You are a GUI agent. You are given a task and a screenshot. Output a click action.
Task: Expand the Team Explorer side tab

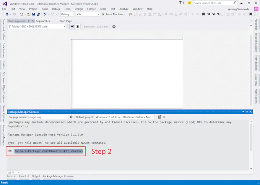click(256, 63)
